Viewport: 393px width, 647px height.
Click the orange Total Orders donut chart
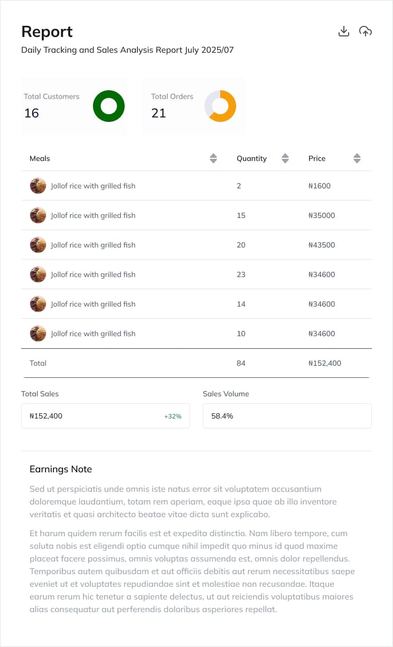[x=220, y=106]
